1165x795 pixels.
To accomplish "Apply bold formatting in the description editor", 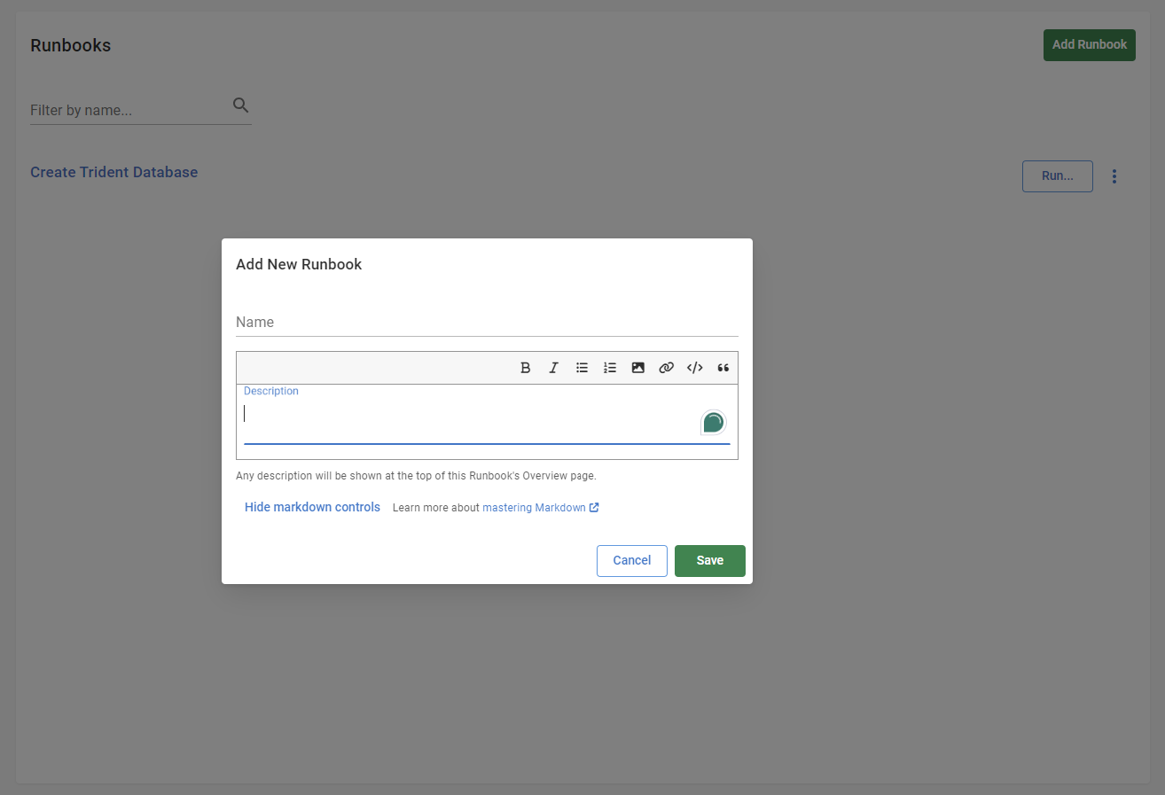I will pyautogui.click(x=525, y=367).
